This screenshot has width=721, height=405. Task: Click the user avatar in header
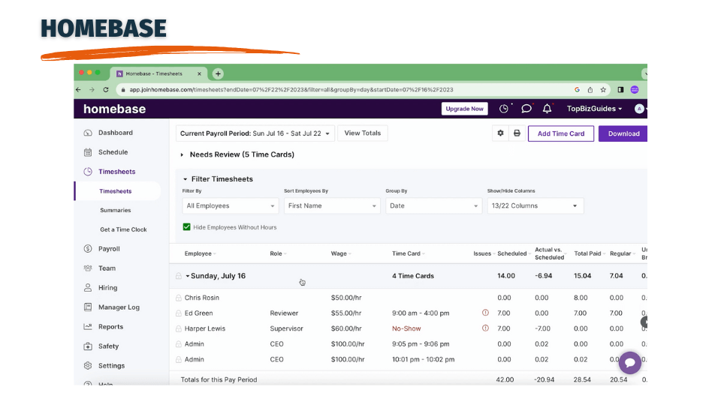click(639, 109)
